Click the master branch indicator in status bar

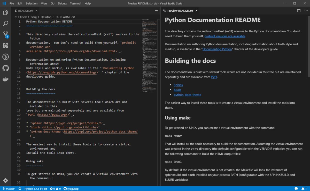click(x=9, y=189)
